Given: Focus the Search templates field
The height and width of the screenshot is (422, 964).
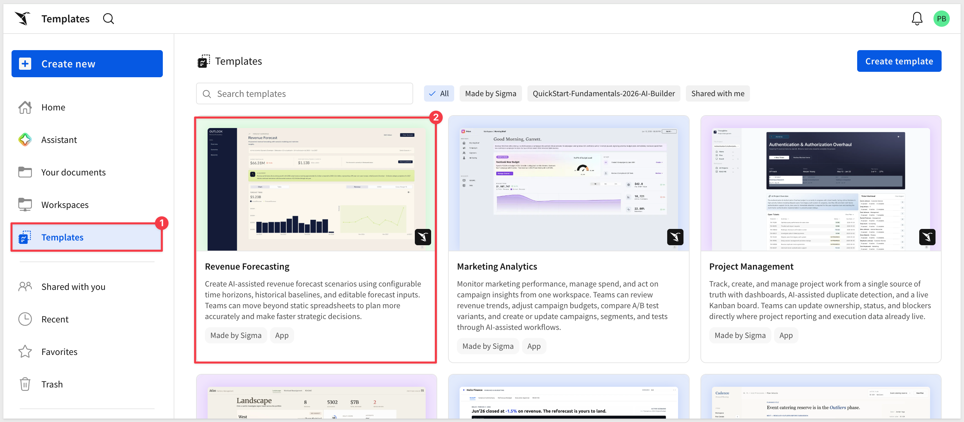Looking at the screenshot, I should (x=304, y=93).
